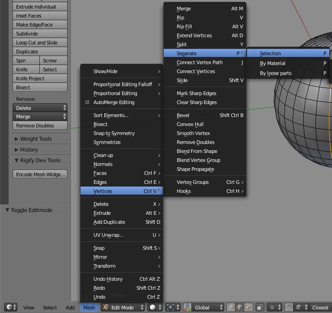Click the Inset Faces button
Image resolution: width=332 pixels, height=313 pixels.
point(40,16)
